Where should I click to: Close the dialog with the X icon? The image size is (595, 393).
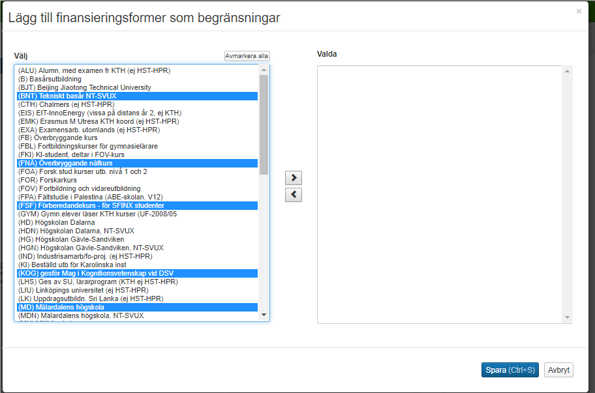[579, 11]
